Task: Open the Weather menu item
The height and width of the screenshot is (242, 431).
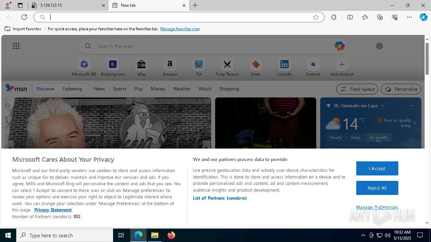Action: [x=182, y=89]
